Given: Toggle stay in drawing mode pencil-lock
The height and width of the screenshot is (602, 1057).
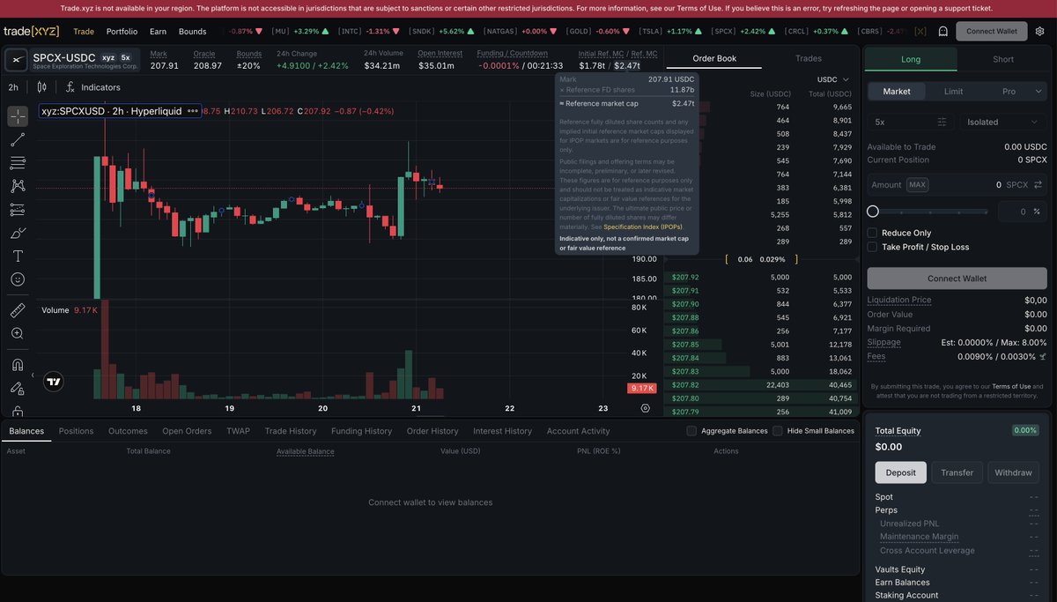Looking at the screenshot, I should pyautogui.click(x=18, y=388).
